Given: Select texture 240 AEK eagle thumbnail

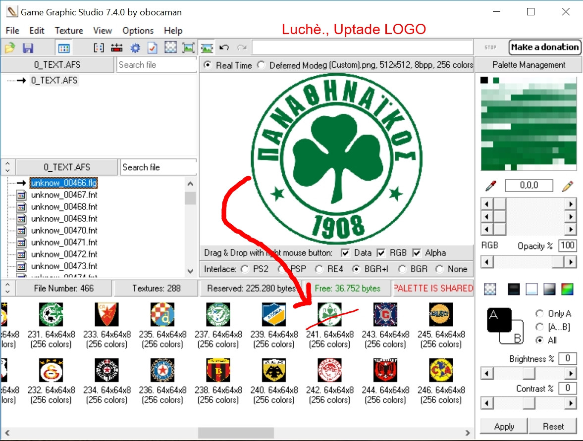Looking at the screenshot, I should tap(273, 370).
